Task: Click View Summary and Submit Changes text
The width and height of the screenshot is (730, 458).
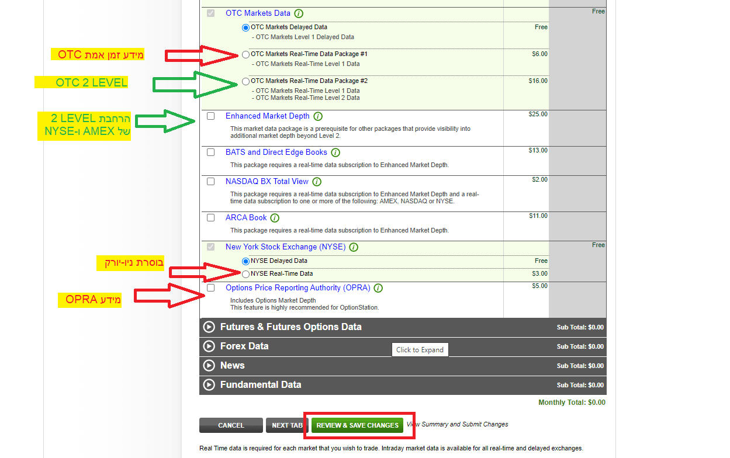Action: coord(457,425)
